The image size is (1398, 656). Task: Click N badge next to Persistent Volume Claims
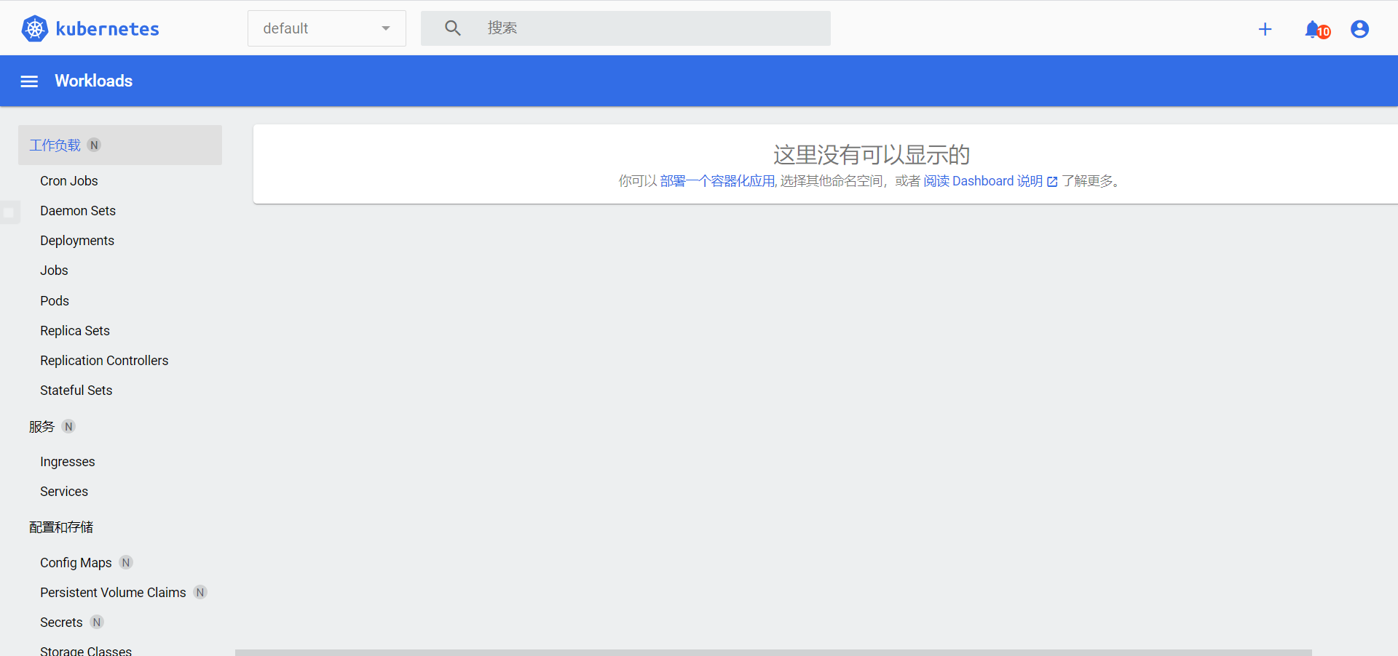(200, 592)
